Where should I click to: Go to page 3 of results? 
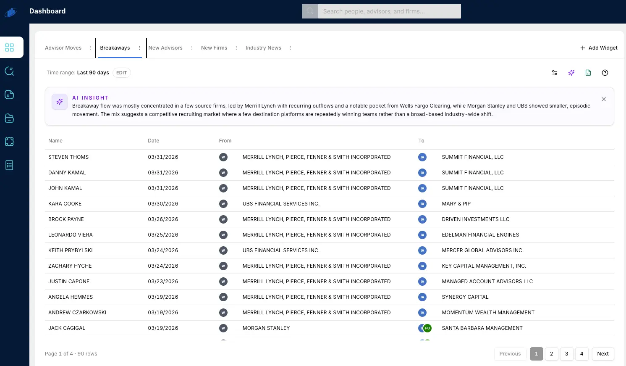pyautogui.click(x=567, y=354)
